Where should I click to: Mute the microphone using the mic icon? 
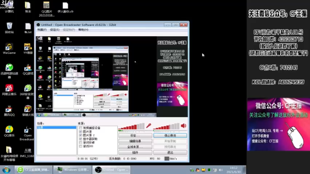coord(149,126)
